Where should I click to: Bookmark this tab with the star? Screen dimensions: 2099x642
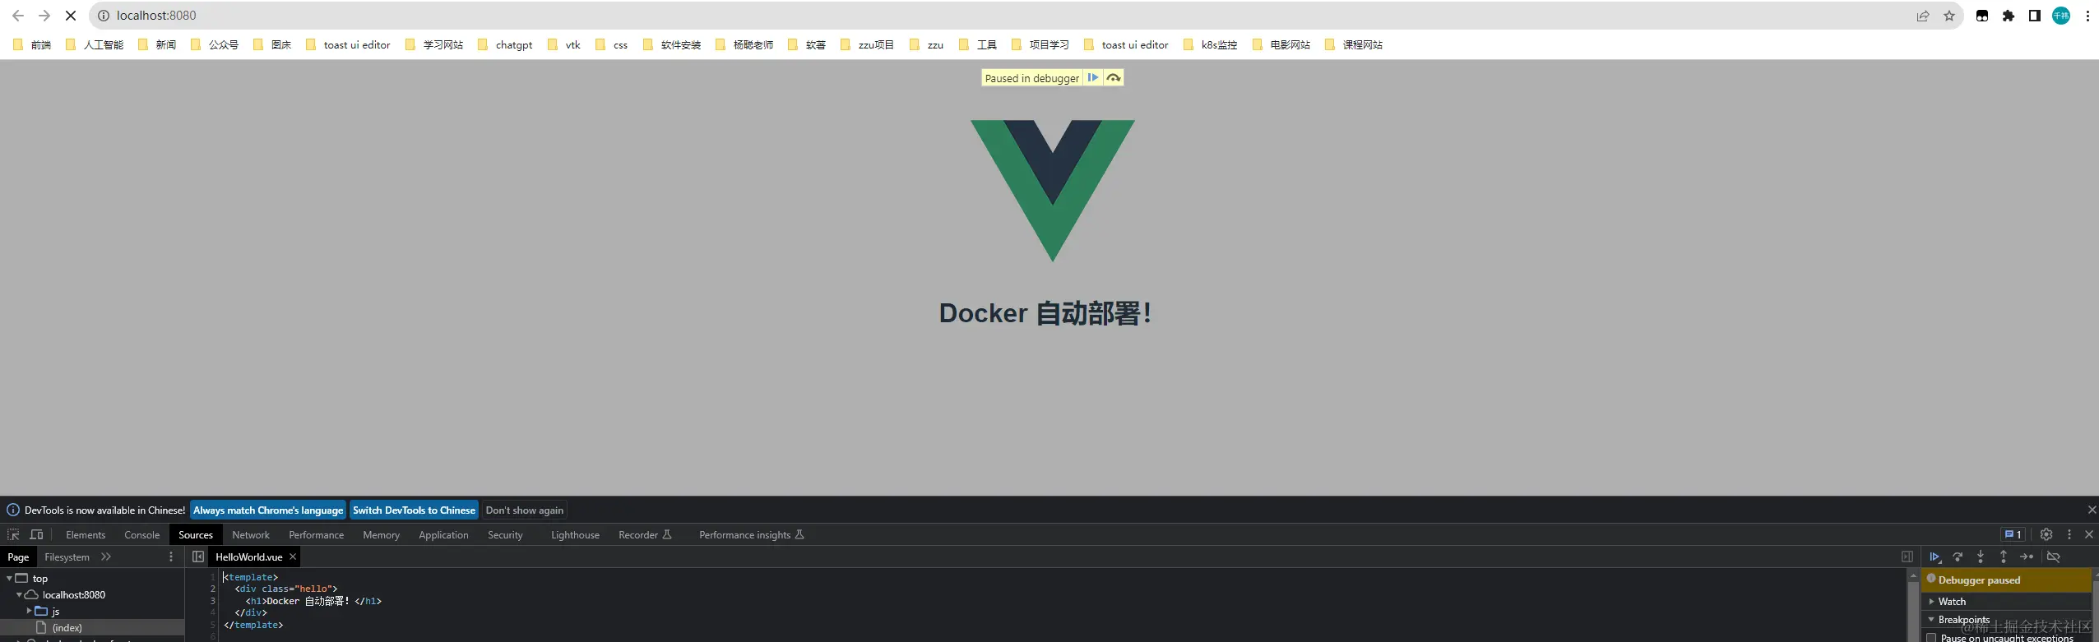[1948, 16]
